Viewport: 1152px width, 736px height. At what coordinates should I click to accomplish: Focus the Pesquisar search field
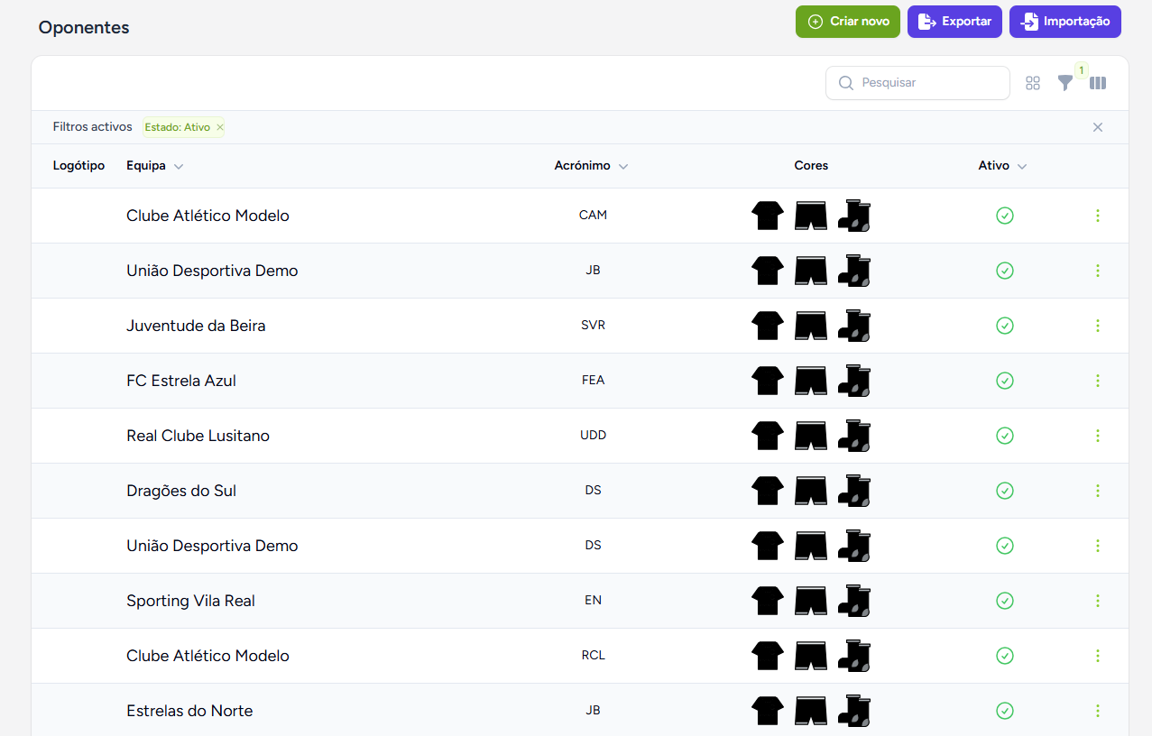pyautogui.click(x=917, y=83)
